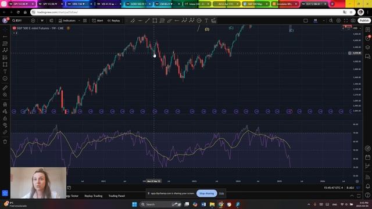Image resolution: width=372 pixels, height=209 pixels.
Task: Select the trend line tool in favorites toolbar
Action: [147, 21]
